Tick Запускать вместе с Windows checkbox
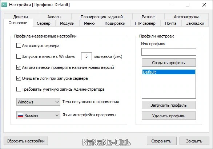This screenshot has width=213, height=149. [x=19, y=56]
